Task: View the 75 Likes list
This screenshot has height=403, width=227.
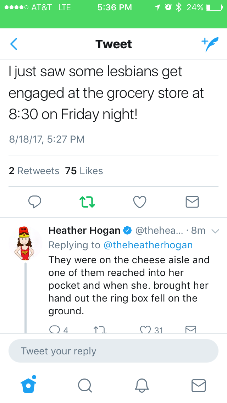Action: tap(84, 171)
